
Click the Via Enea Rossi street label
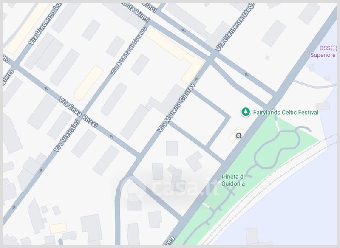[78, 112]
